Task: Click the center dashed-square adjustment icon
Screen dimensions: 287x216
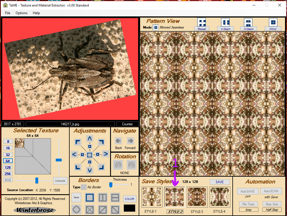Action: pos(89,155)
